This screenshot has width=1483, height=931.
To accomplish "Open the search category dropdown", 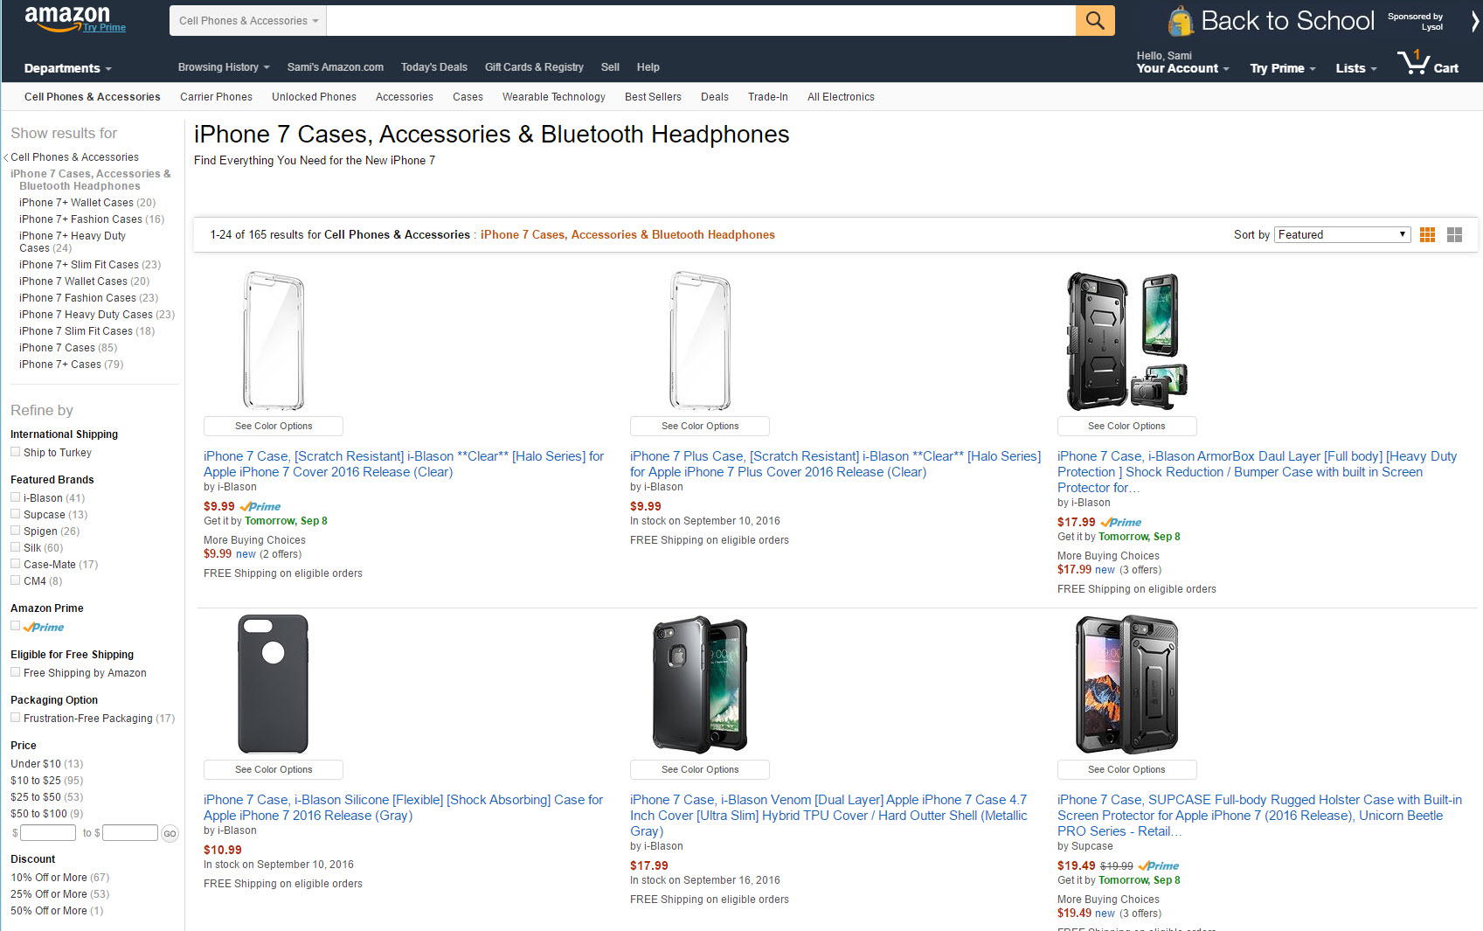I will tap(248, 21).
